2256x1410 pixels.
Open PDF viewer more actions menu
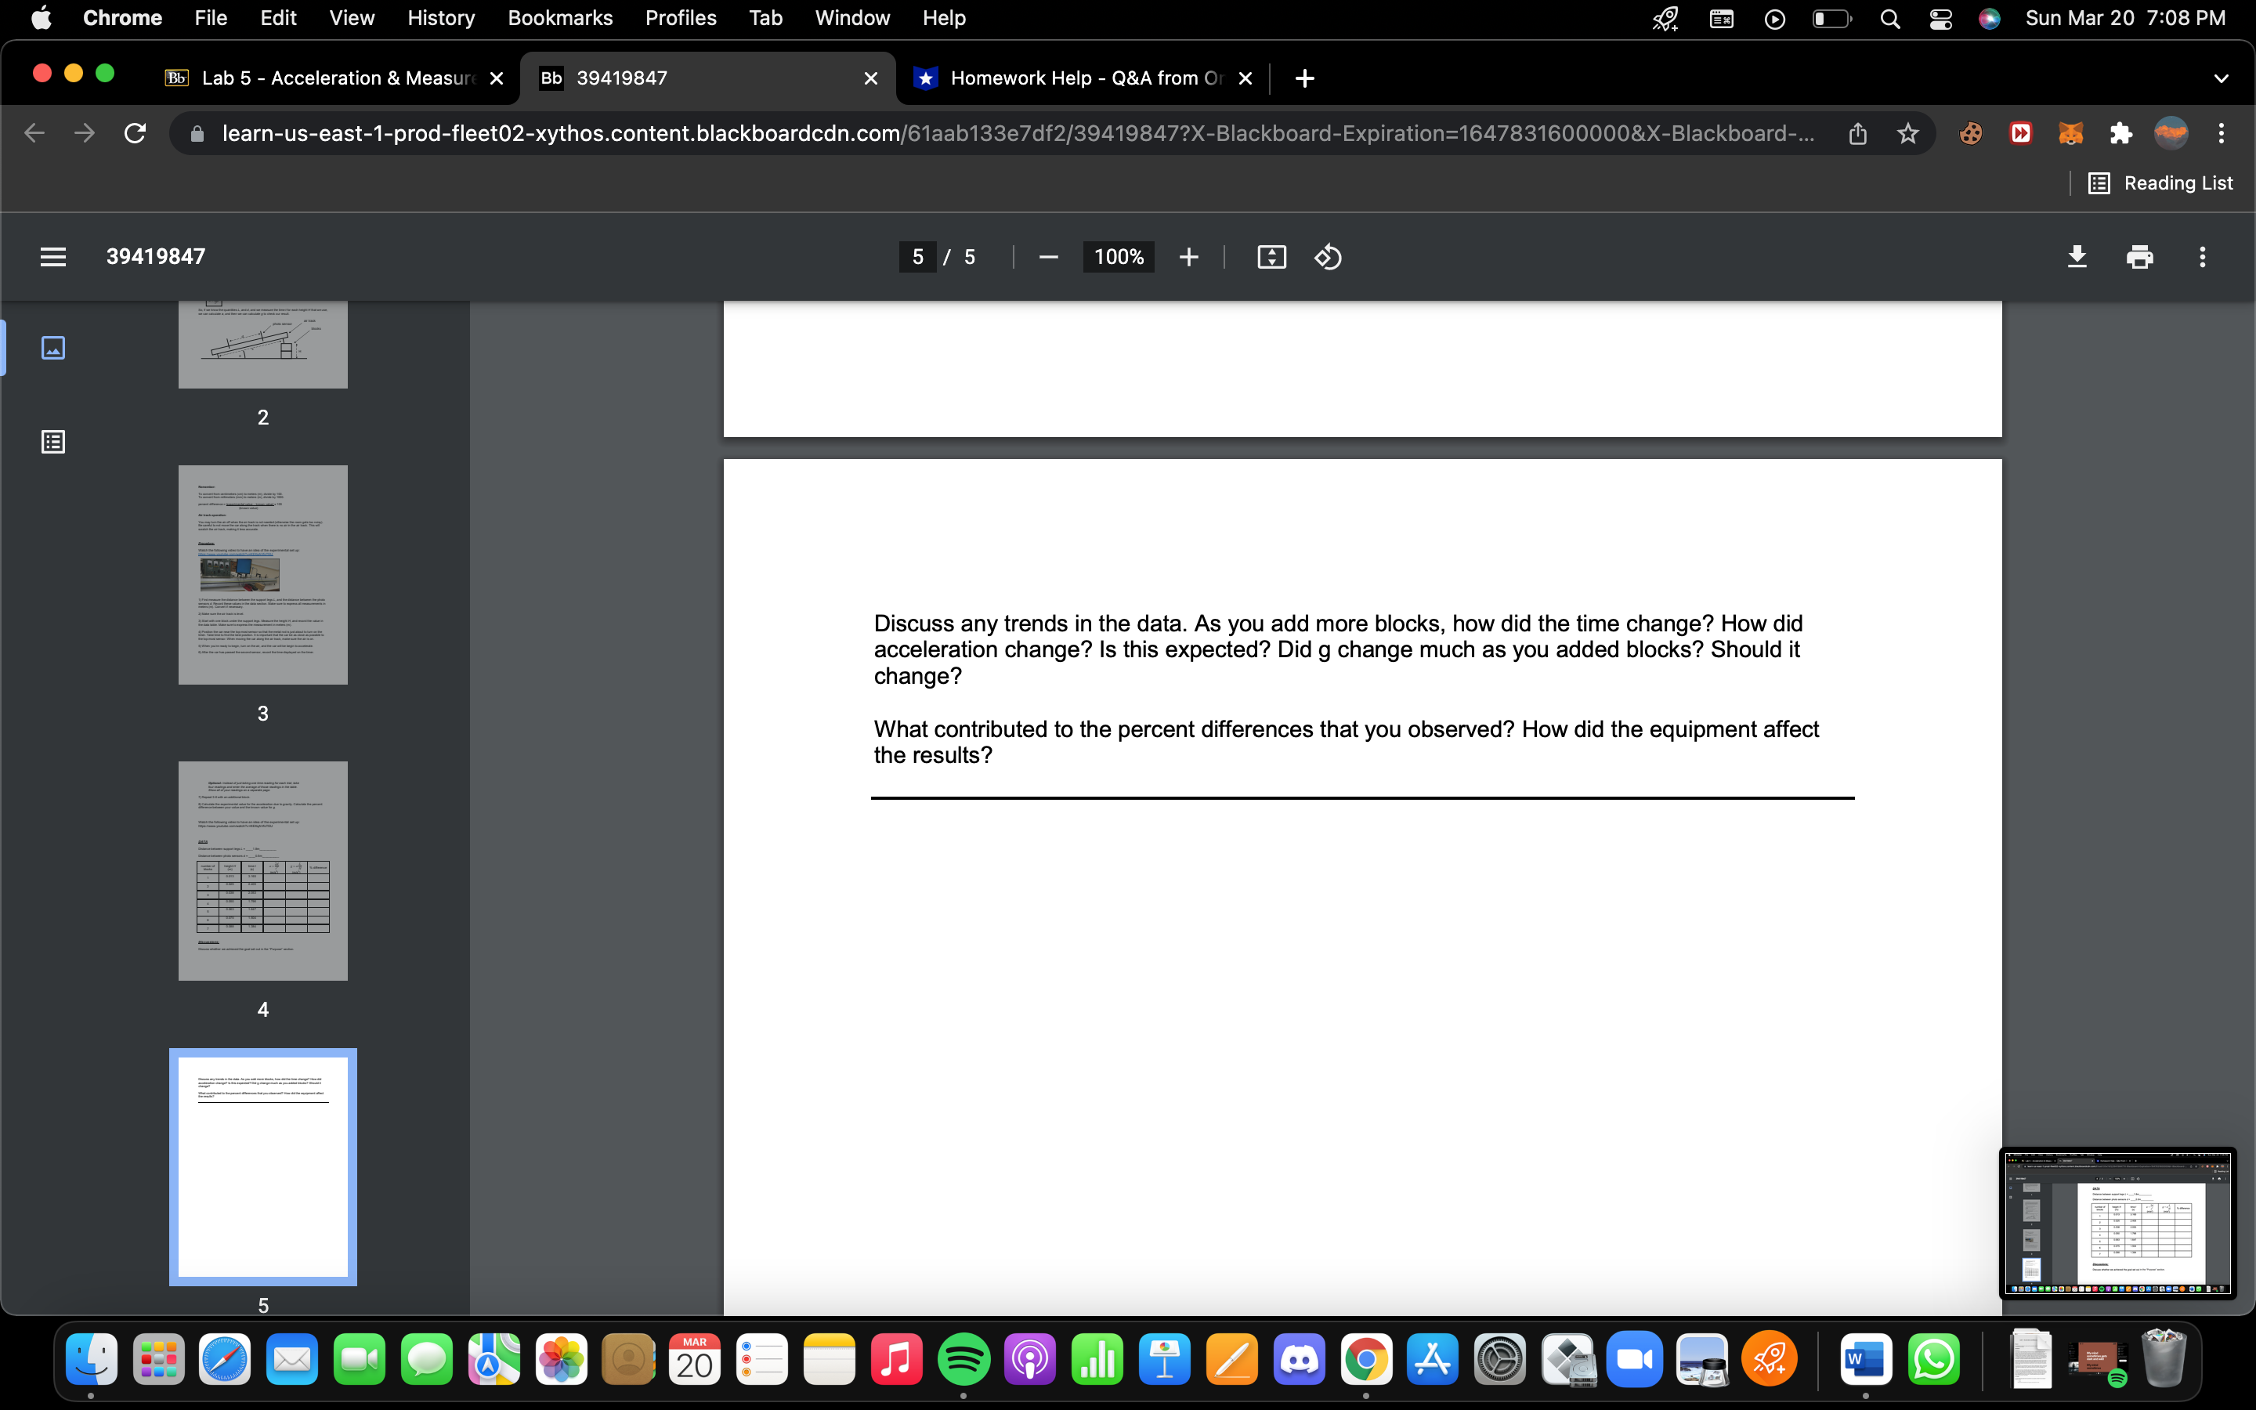[2202, 256]
